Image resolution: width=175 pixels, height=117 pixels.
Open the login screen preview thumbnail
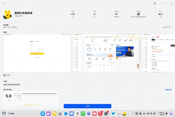click(37, 53)
